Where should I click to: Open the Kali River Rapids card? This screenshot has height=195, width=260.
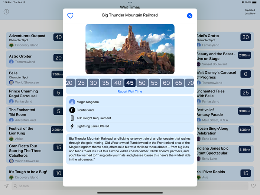coord(225,173)
